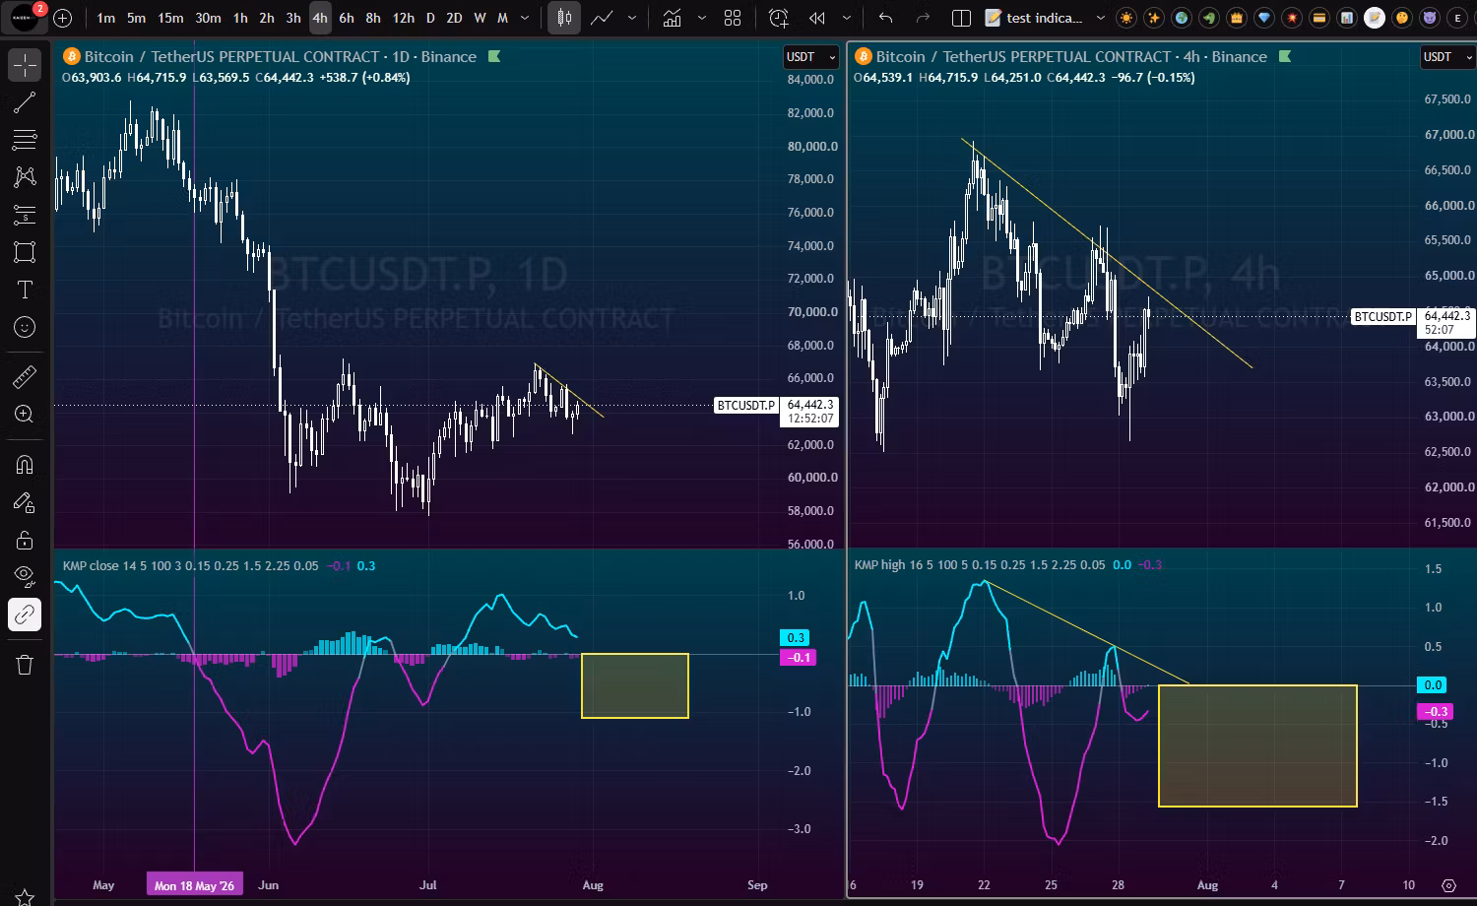Image resolution: width=1477 pixels, height=906 pixels.
Task: Open the XABCD pattern tools
Action: (x=25, y=176)
